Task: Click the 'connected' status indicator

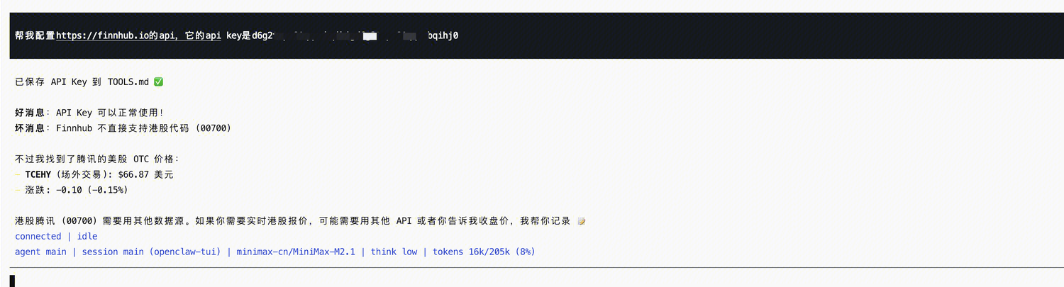Action: click(38, 237)
